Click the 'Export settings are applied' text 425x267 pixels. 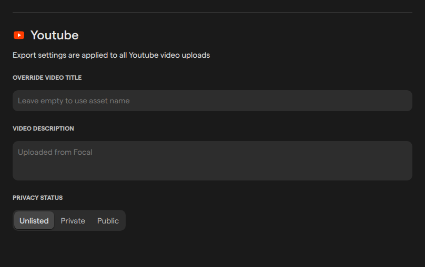pyautogui.click(x=111, y=55)
